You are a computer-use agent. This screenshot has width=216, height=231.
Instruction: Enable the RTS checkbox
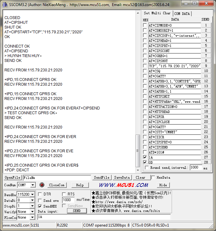pos(64,194)
